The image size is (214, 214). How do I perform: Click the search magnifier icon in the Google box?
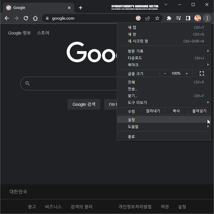28,84
